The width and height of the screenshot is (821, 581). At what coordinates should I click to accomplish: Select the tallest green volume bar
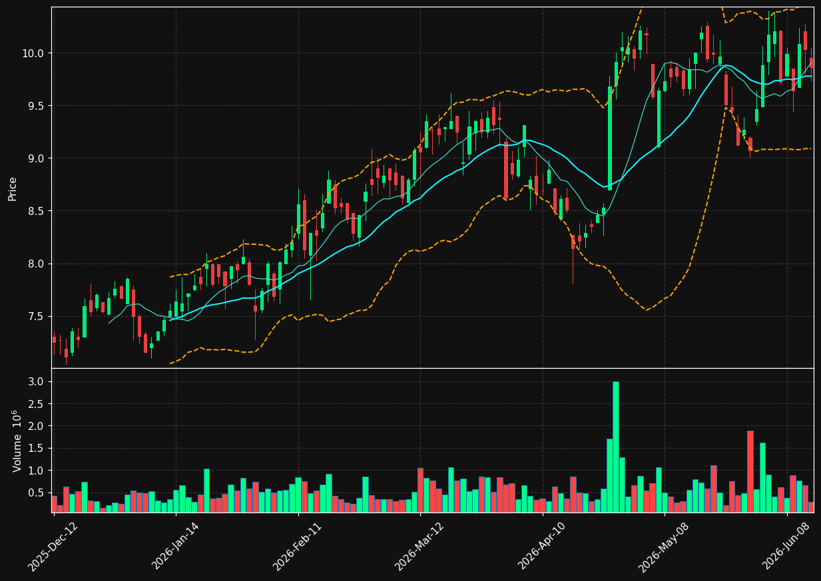click(615, 447)
